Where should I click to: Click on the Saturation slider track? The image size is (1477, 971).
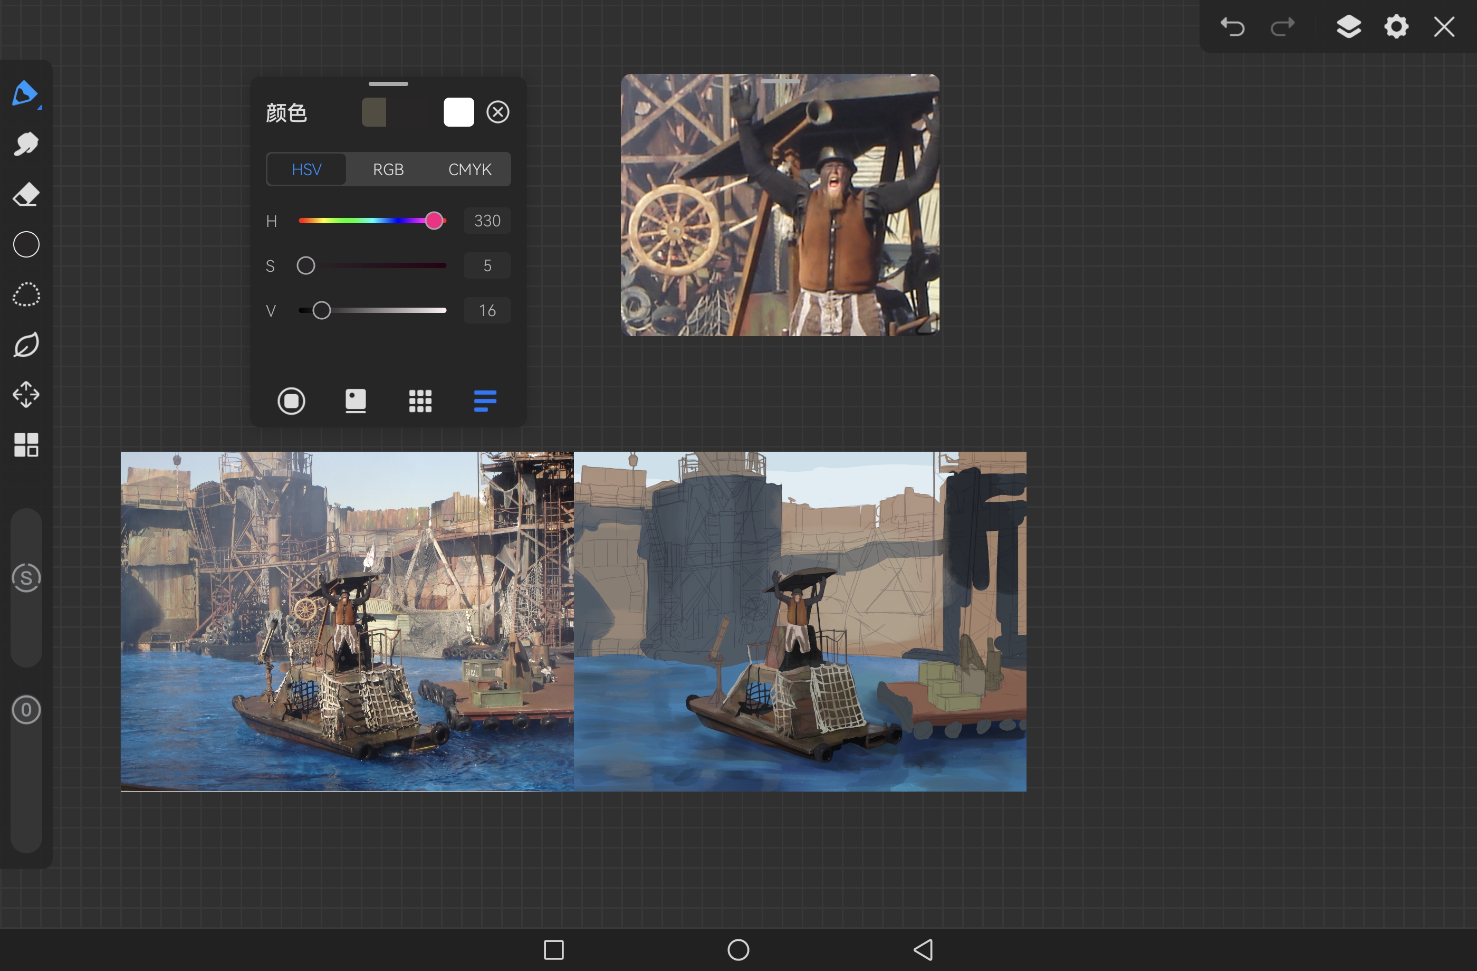pyautogui.click(x=372, y=266)
